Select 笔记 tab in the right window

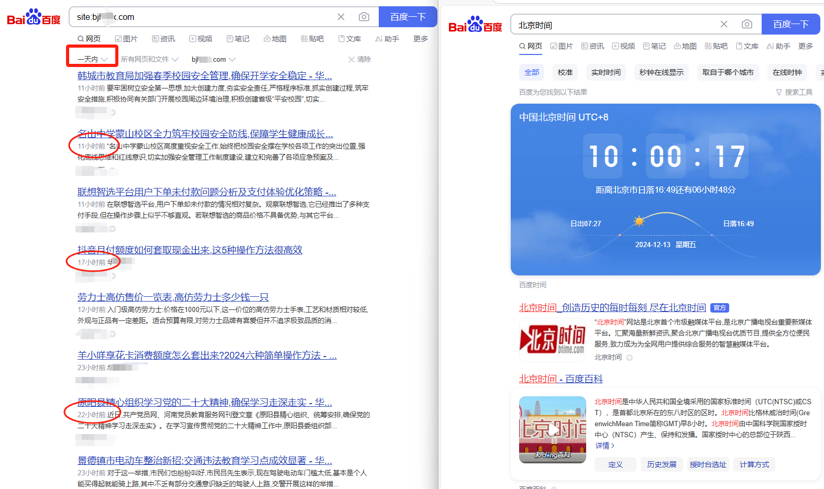click(654, 46)
